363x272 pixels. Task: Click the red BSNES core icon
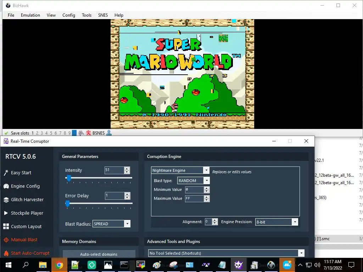point(88,133)
